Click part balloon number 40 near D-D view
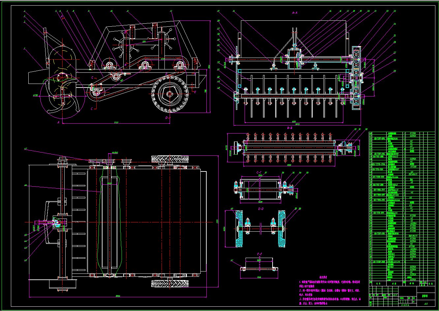Image resolution: width=439 pixels, height=311 pixels. (x=231, y=209)
